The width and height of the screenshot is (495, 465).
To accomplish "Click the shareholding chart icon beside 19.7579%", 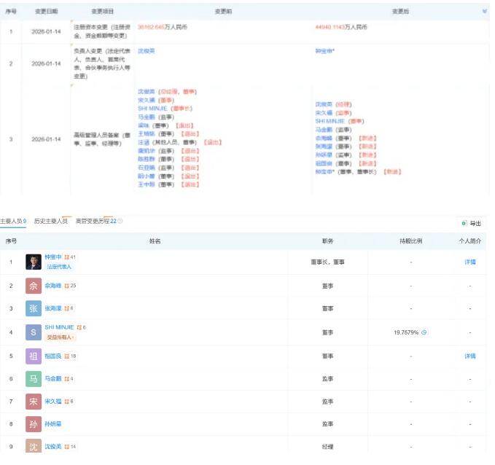I will tap(424, 332).
